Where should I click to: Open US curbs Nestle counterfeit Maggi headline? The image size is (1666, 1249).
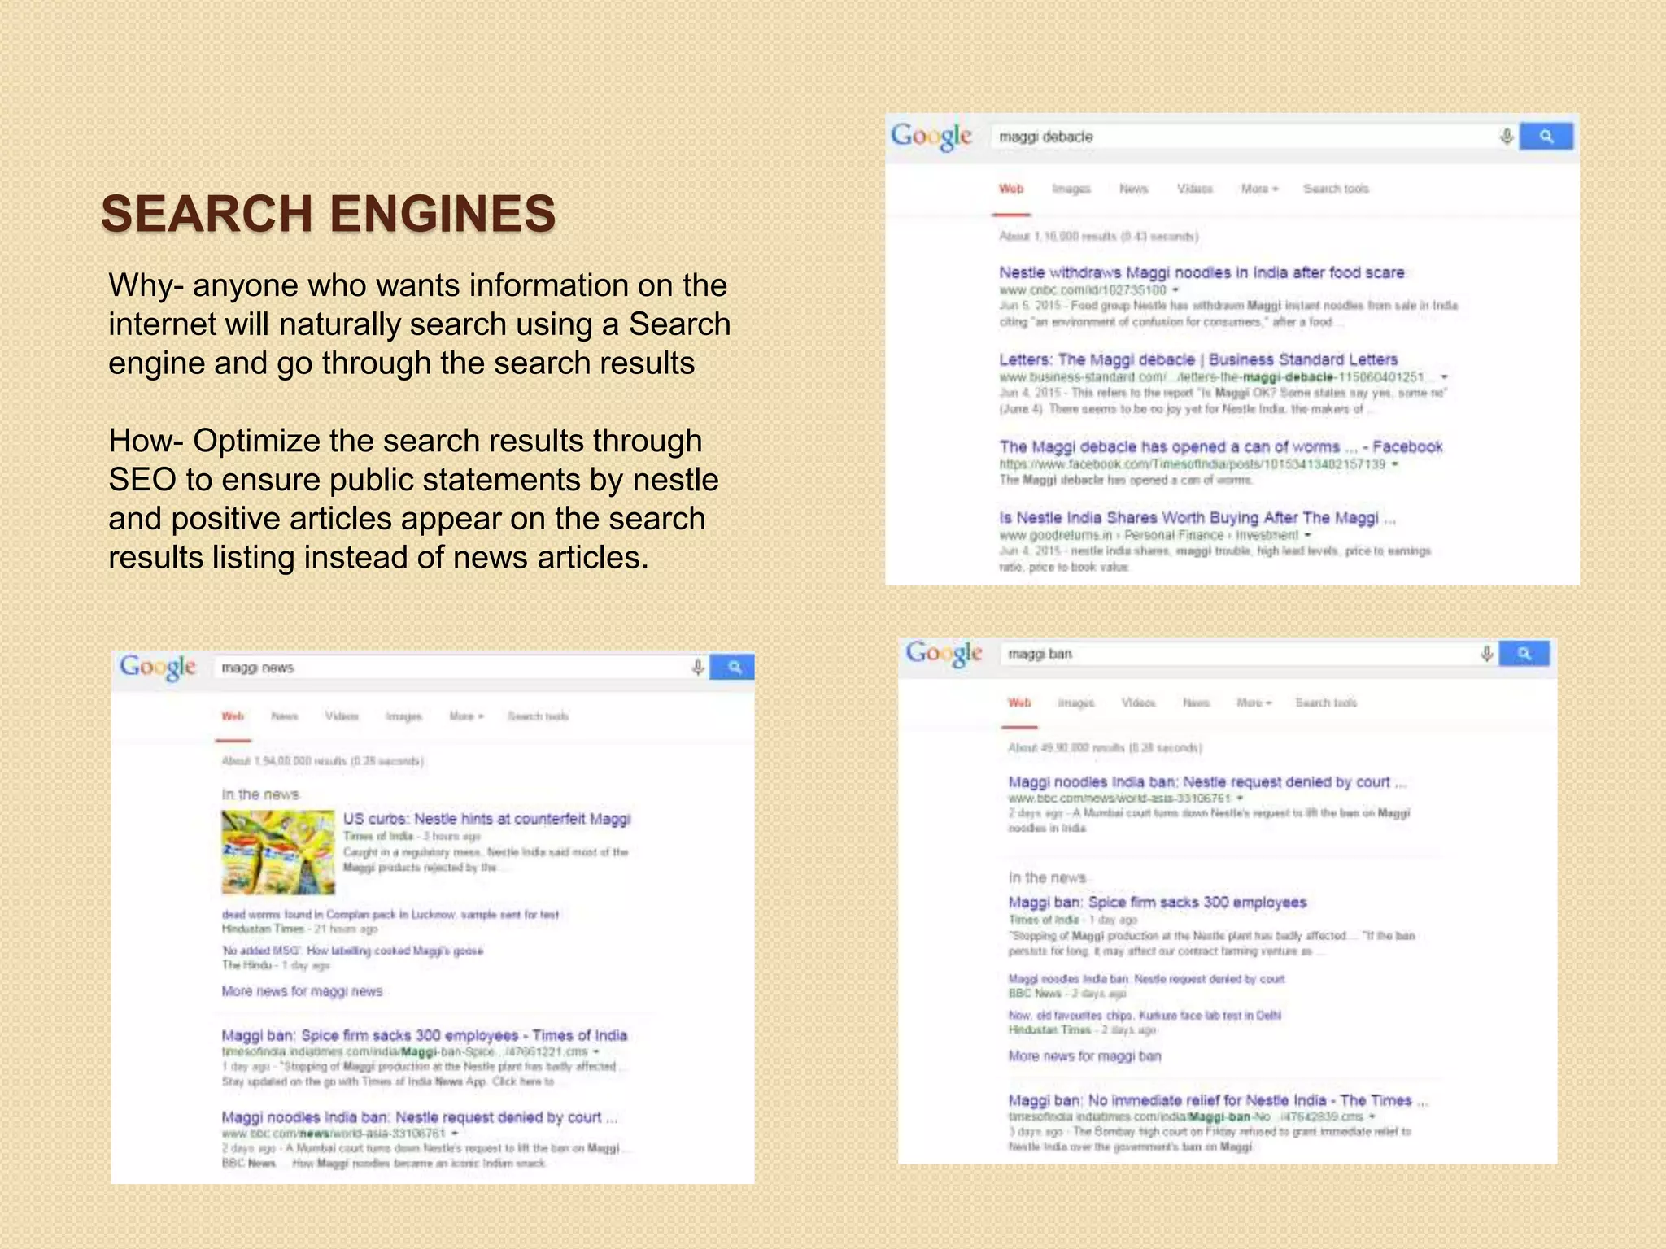486,819
